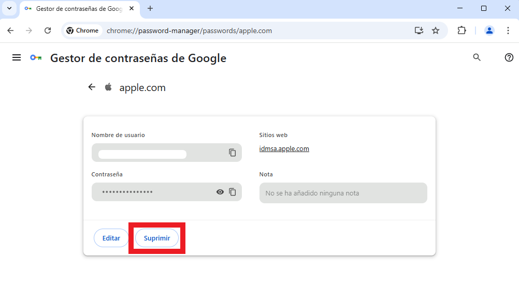Click the Nombre de usuario field
The image size is (519, 301).
click(166, 153)
